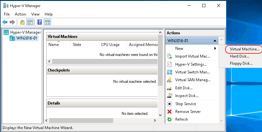The width and height of the screenshot is (262, 132).
Task: Click the Hyper-V Settings icon
Action: pyautogui.click(x=169, y=64)
